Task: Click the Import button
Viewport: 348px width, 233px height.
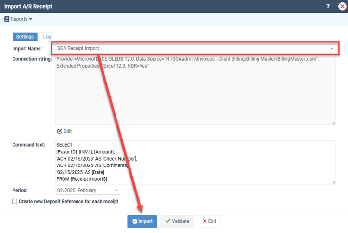Action: click(x=142, y=221)
